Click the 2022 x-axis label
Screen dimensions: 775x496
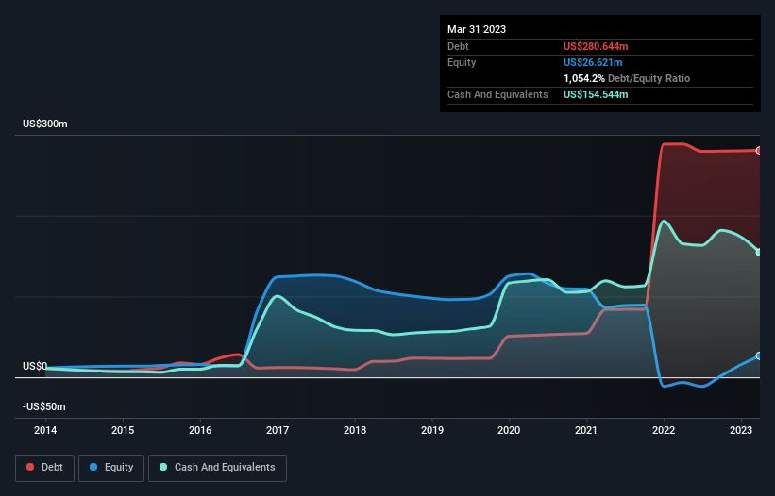[x=664, y=430]
